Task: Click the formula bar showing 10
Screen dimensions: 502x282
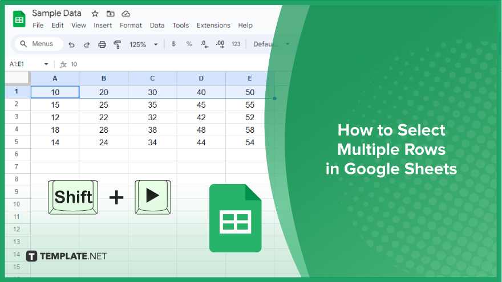Action: tap(167, 64)
